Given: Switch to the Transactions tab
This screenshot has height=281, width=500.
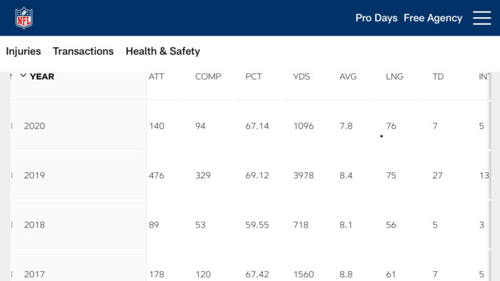Looking at the screenshot, I should click(84, 51).
